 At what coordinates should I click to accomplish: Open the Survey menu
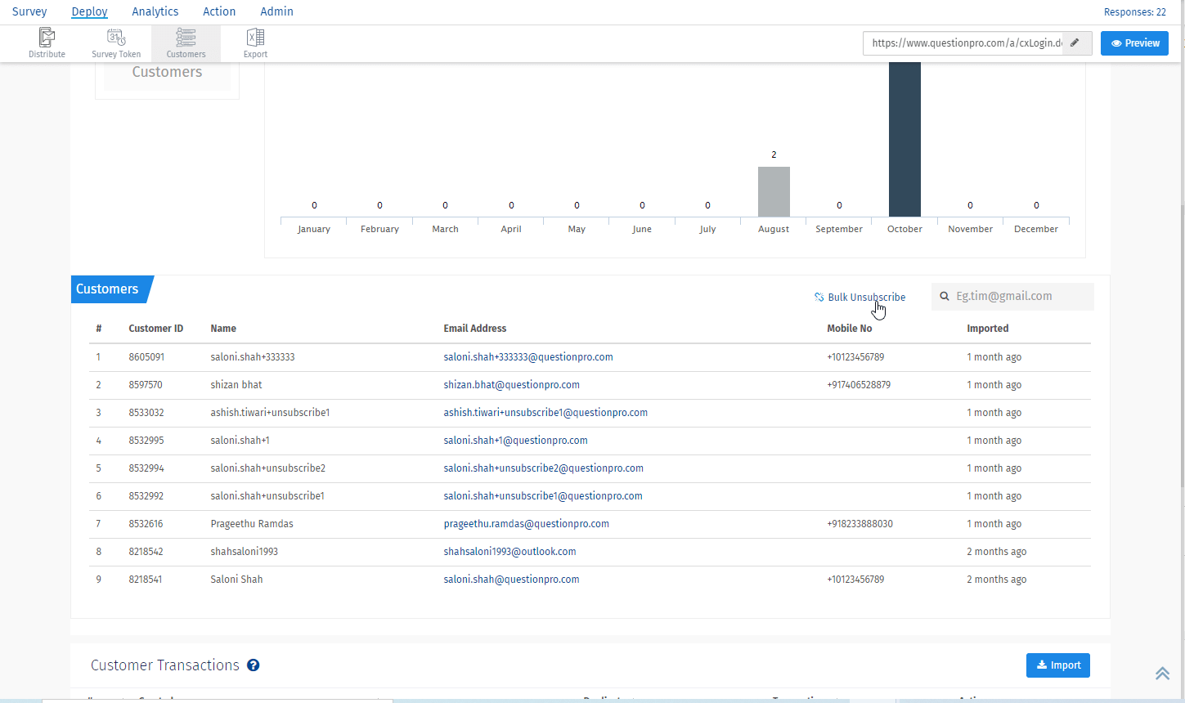[x=29, y=11]
